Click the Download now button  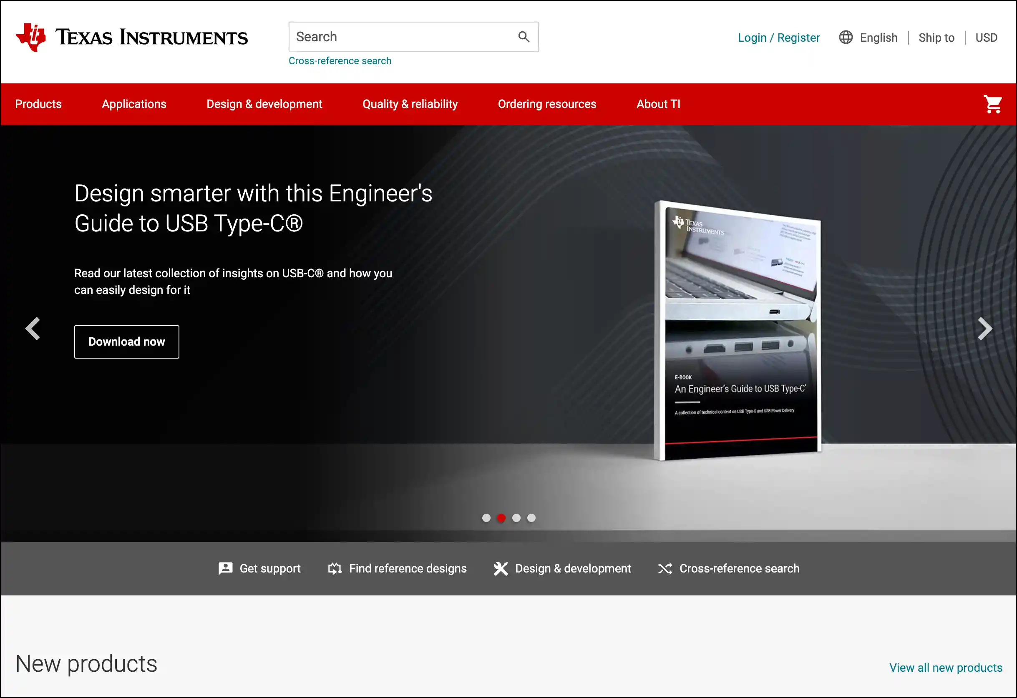coord(127,342)
